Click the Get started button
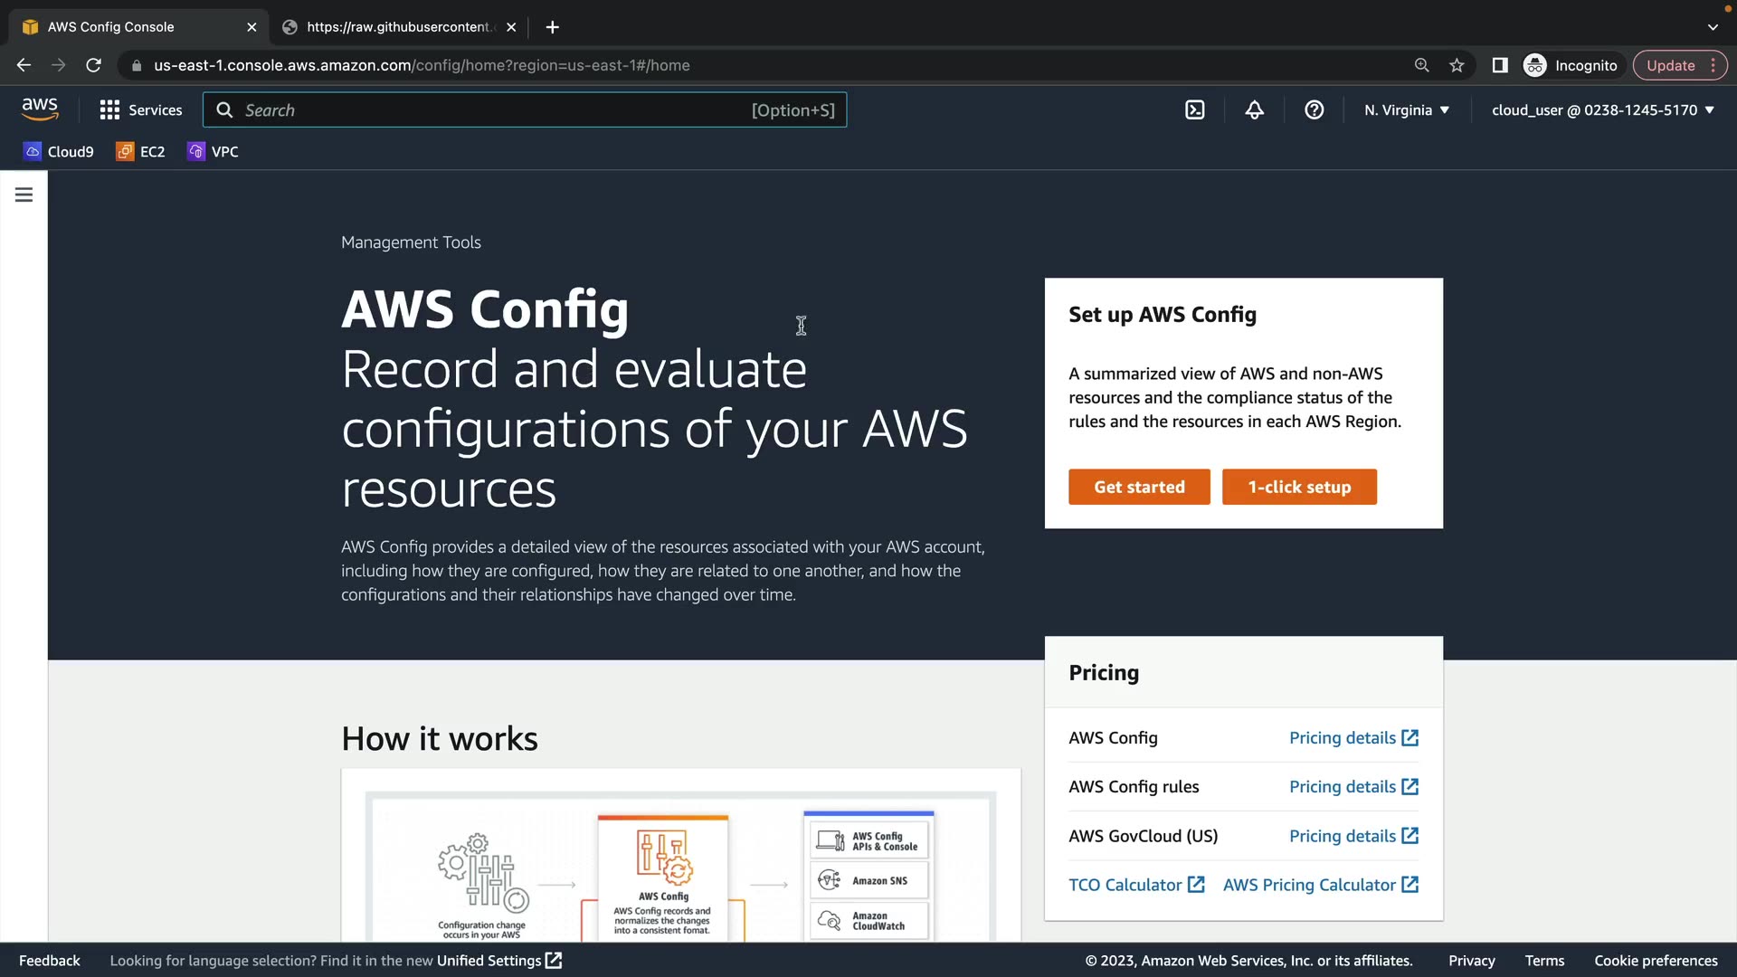The width and height of the screenshot is (1737, 977). point(1138,487)
